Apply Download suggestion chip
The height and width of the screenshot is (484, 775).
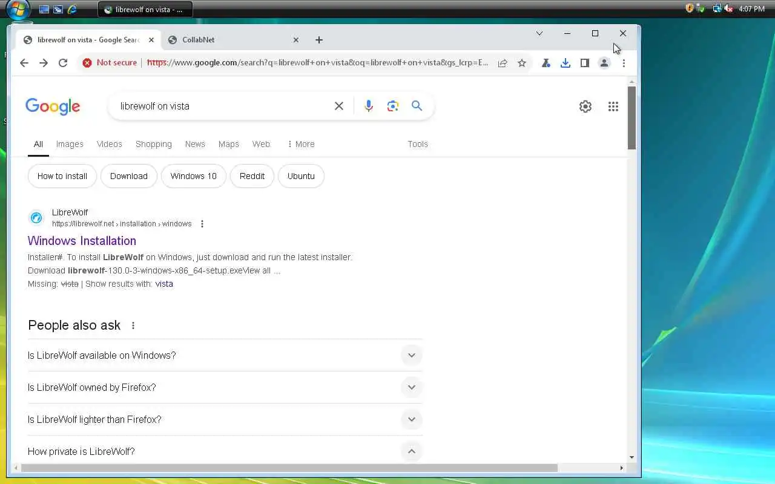(x=129, y=176)
